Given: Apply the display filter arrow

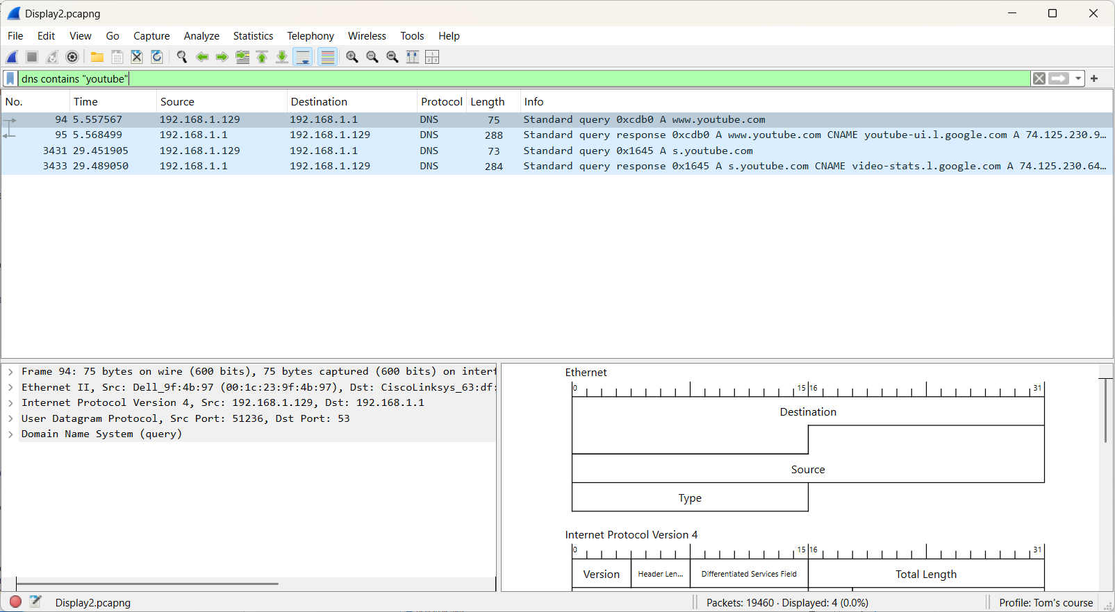Looking at the screenshot, I should click(1059, 78).
